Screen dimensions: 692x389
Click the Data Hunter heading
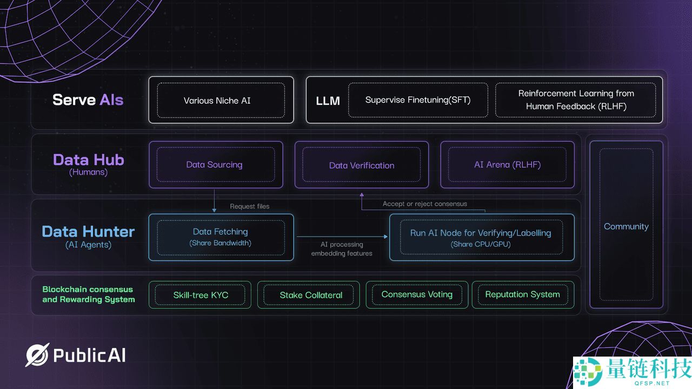(x=88, y=232)
